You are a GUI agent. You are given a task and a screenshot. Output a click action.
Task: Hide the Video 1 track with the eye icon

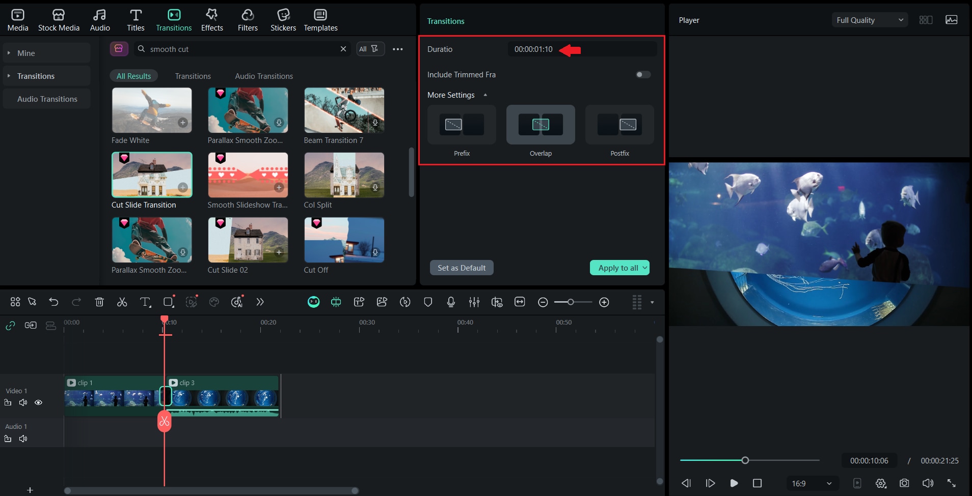(38, 402)
